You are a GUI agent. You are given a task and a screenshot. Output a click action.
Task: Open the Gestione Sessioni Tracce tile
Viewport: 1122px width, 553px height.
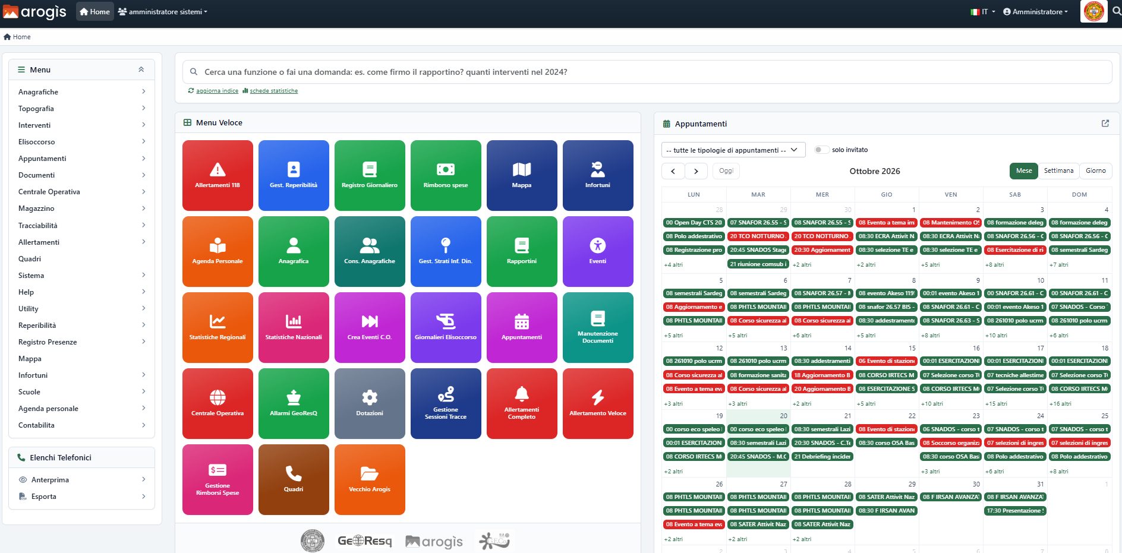tap(446, 403)
